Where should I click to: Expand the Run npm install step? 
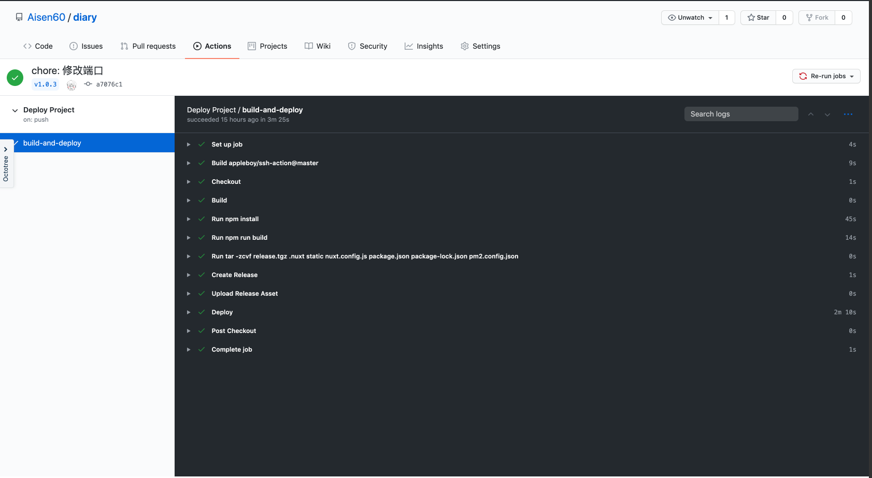pyautogui.click(x=189, y=219)
